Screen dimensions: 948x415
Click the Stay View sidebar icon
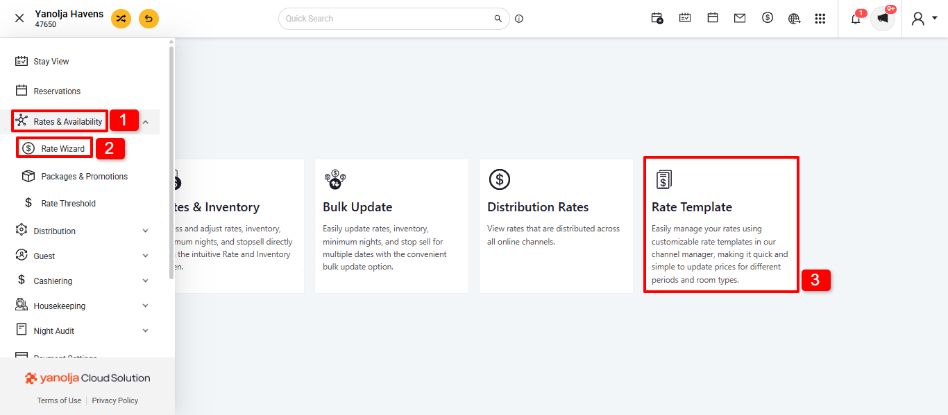pos(22,62)
